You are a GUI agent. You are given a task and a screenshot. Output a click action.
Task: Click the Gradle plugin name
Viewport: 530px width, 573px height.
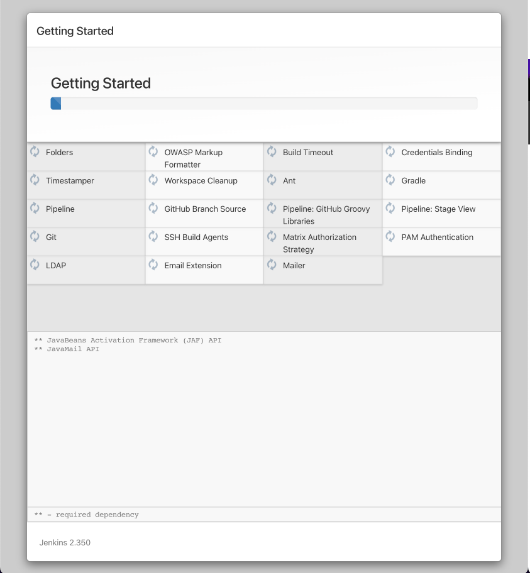(413, 180)
